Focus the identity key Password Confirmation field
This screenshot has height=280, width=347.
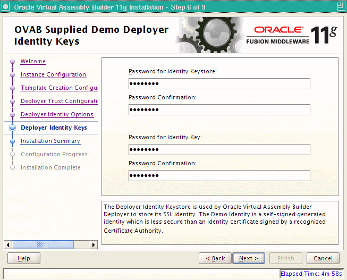coord(219,175)
